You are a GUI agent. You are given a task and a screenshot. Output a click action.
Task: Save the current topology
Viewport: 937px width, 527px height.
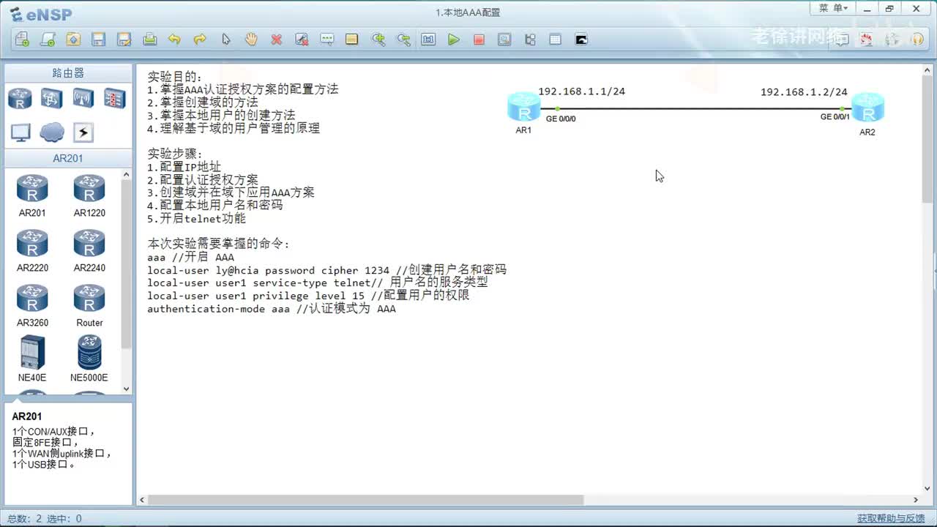(x=99, y=40)
